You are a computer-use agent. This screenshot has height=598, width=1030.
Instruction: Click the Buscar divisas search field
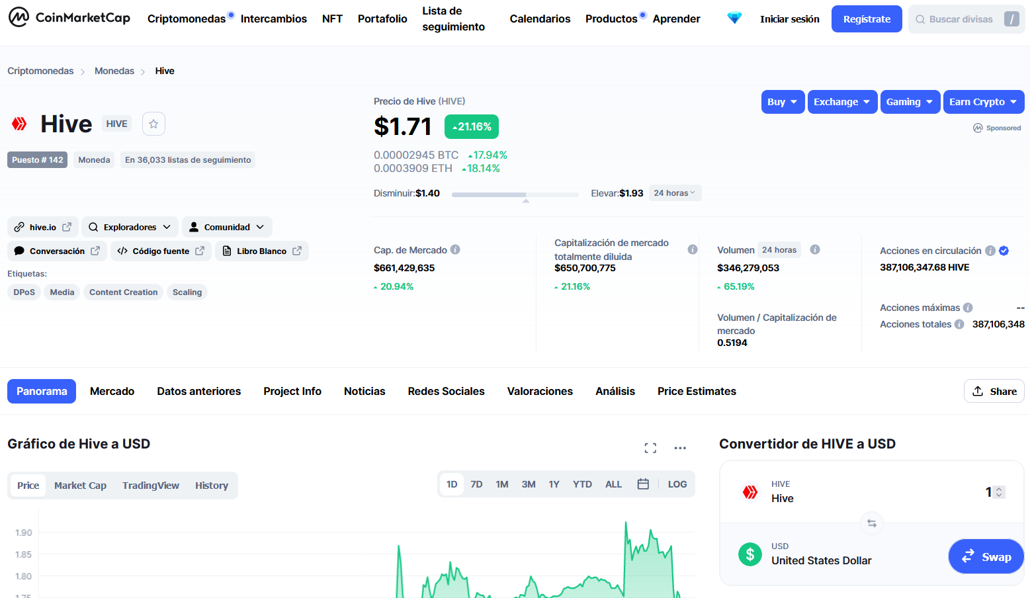(966, 19)
